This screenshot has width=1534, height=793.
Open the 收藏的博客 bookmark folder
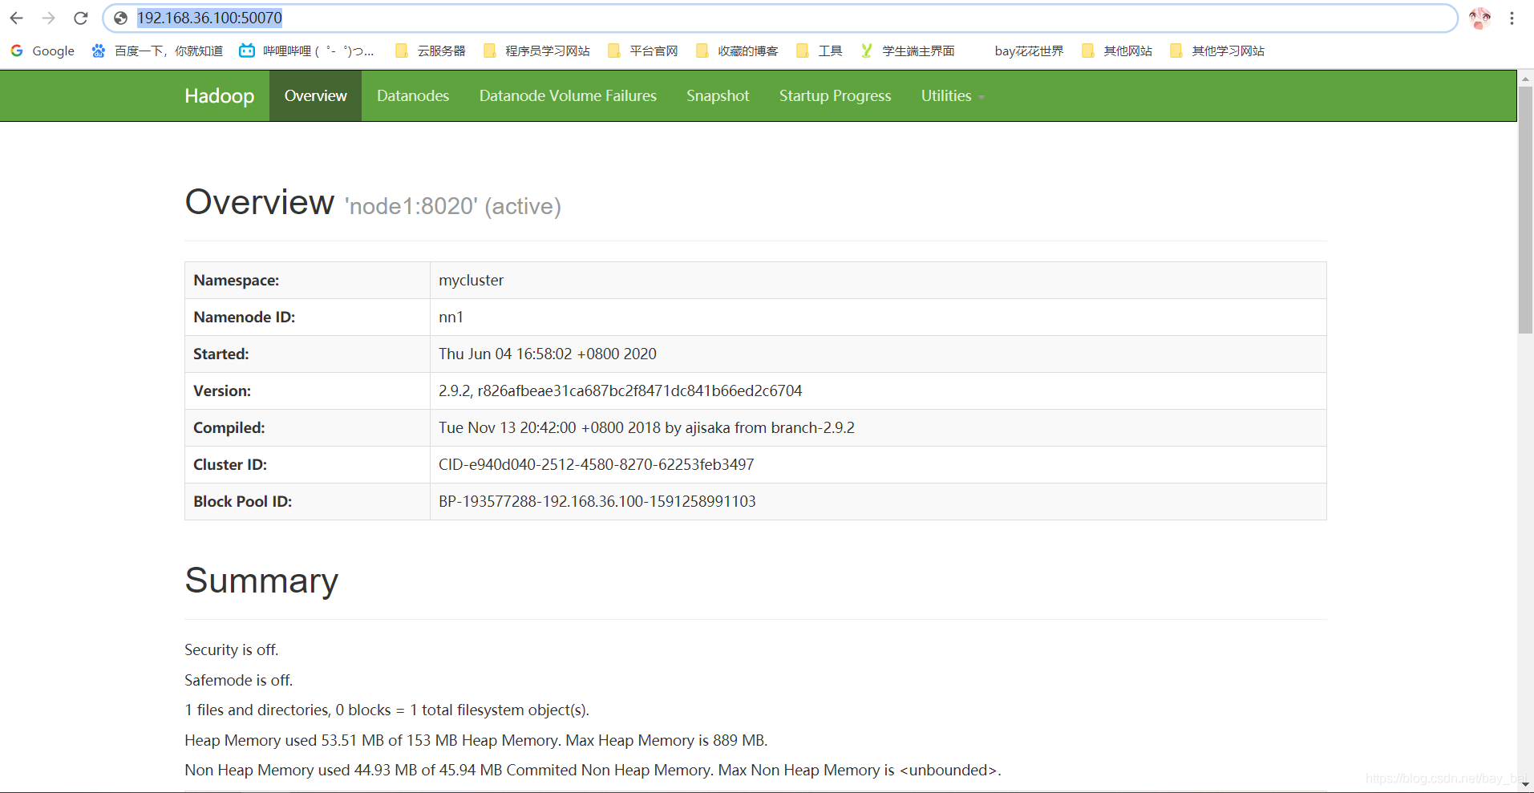pos(737,51)
